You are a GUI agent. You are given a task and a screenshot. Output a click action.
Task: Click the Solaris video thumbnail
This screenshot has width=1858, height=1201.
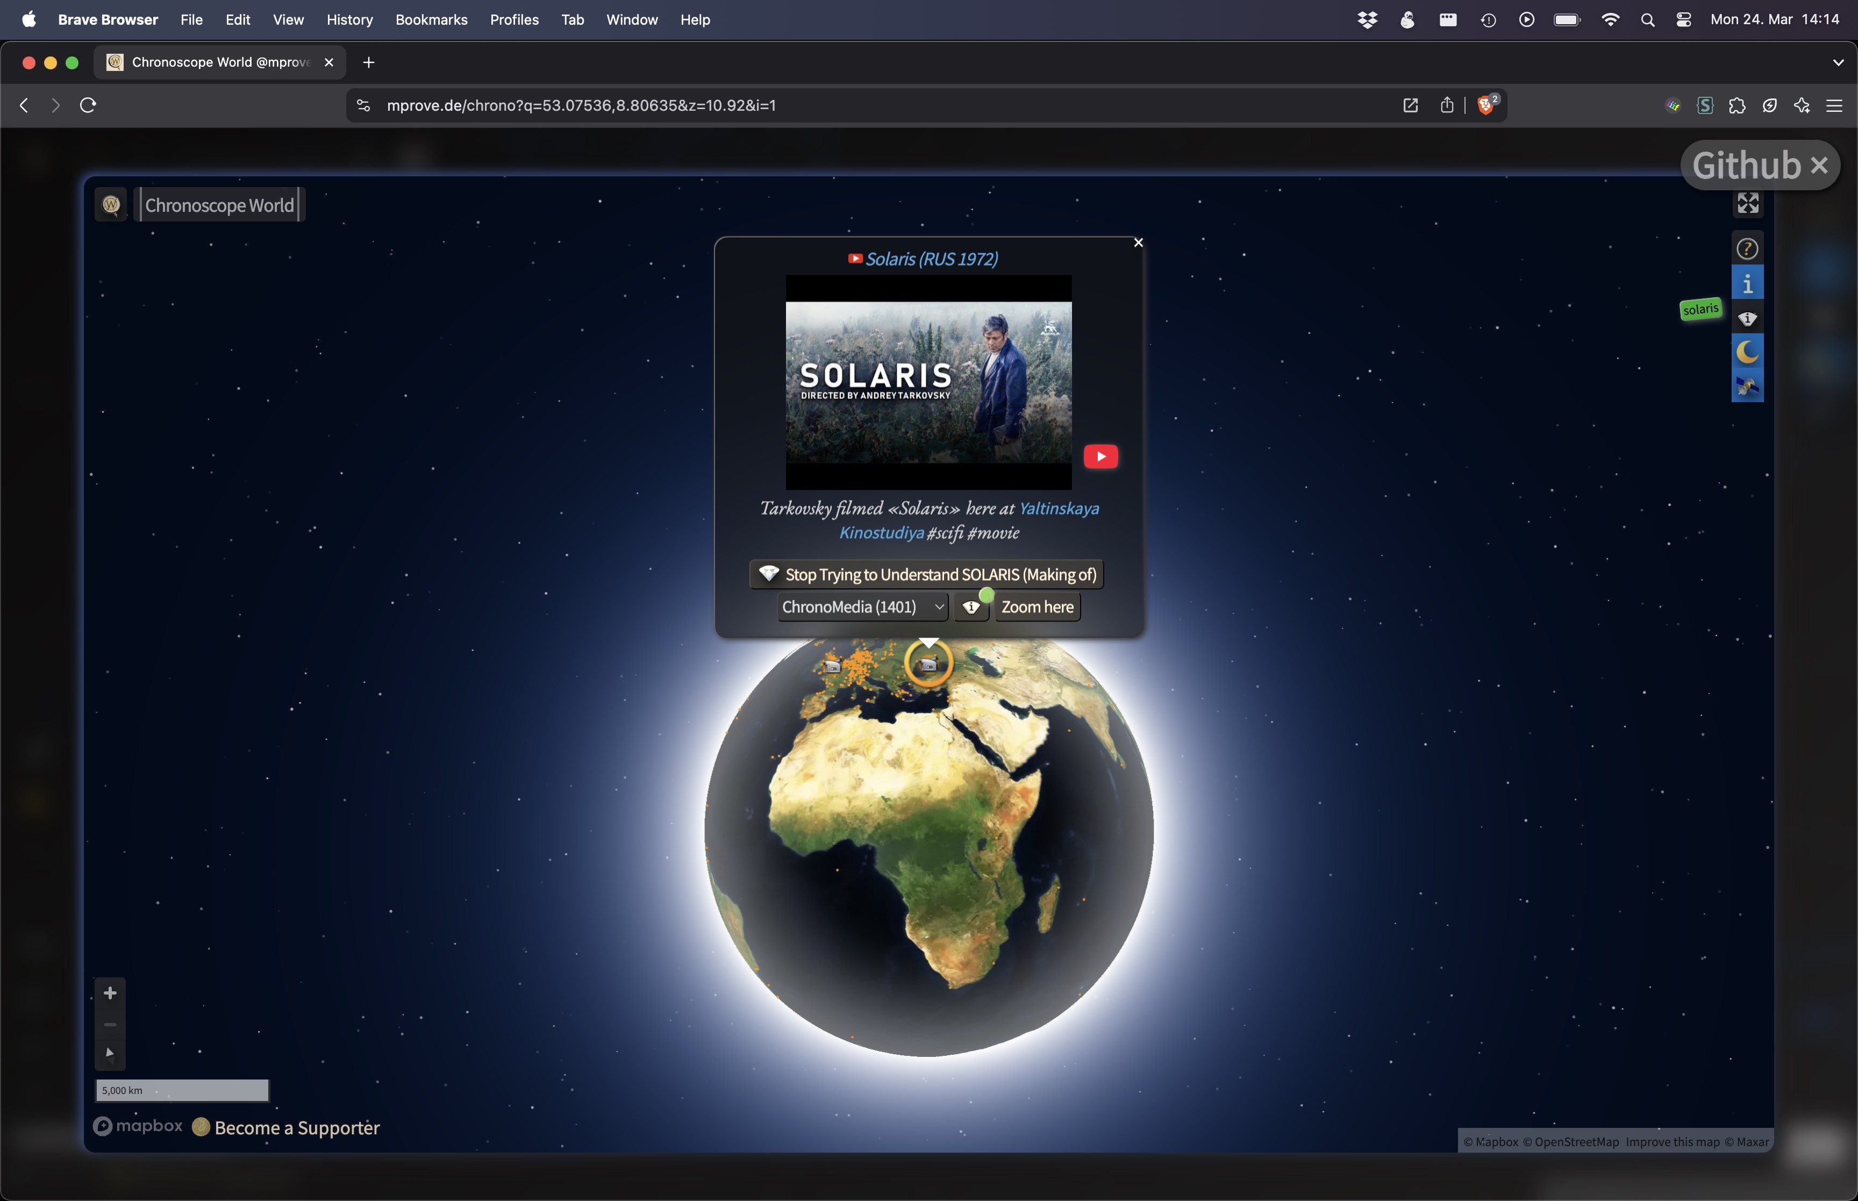pos(928,382)
